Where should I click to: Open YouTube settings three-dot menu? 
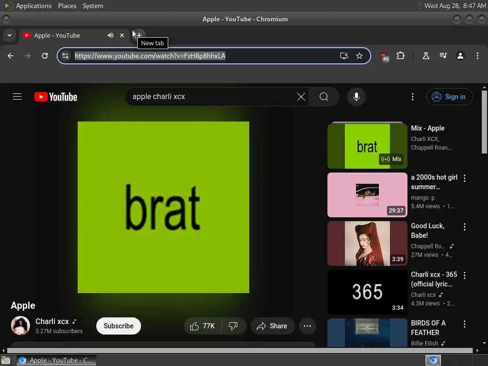(x=413, y=97)
